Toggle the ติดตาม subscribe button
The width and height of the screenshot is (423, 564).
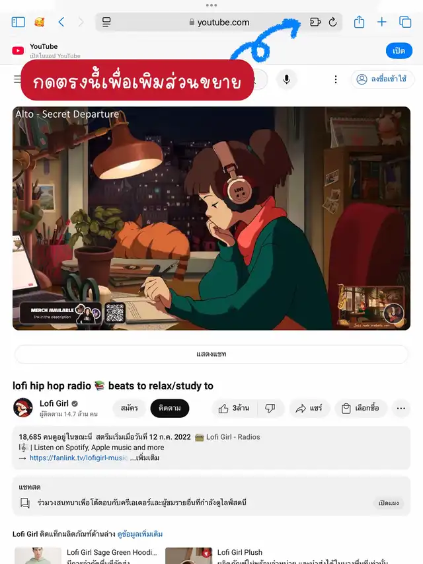click(x=170, y=408)
